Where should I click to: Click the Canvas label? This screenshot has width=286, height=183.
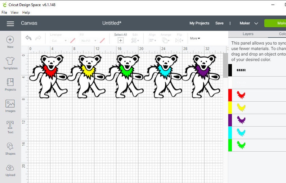point(29,23)
